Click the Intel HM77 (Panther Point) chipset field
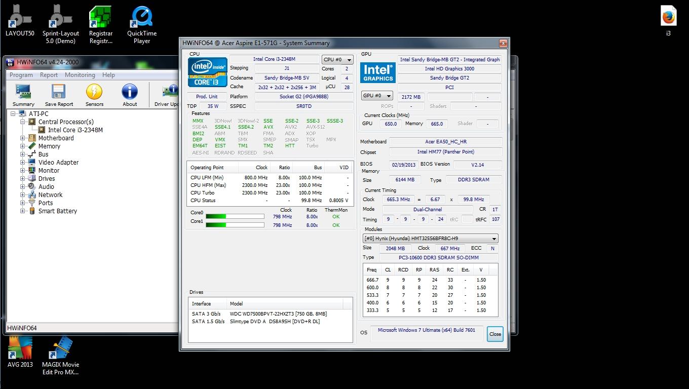 (x=446, y=152)
